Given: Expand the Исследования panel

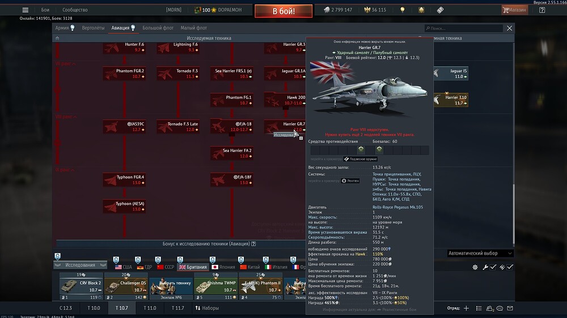Looking at the screenshot, I should click(x=81, y=265).
